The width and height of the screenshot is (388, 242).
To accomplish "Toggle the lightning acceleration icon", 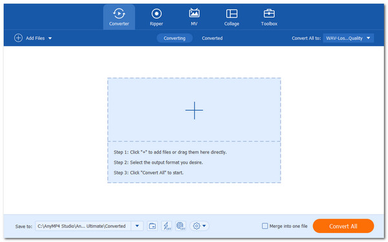I will coord(167,226).
